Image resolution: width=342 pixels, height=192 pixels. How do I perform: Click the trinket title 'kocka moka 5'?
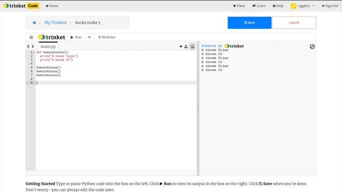coord(88,22)
